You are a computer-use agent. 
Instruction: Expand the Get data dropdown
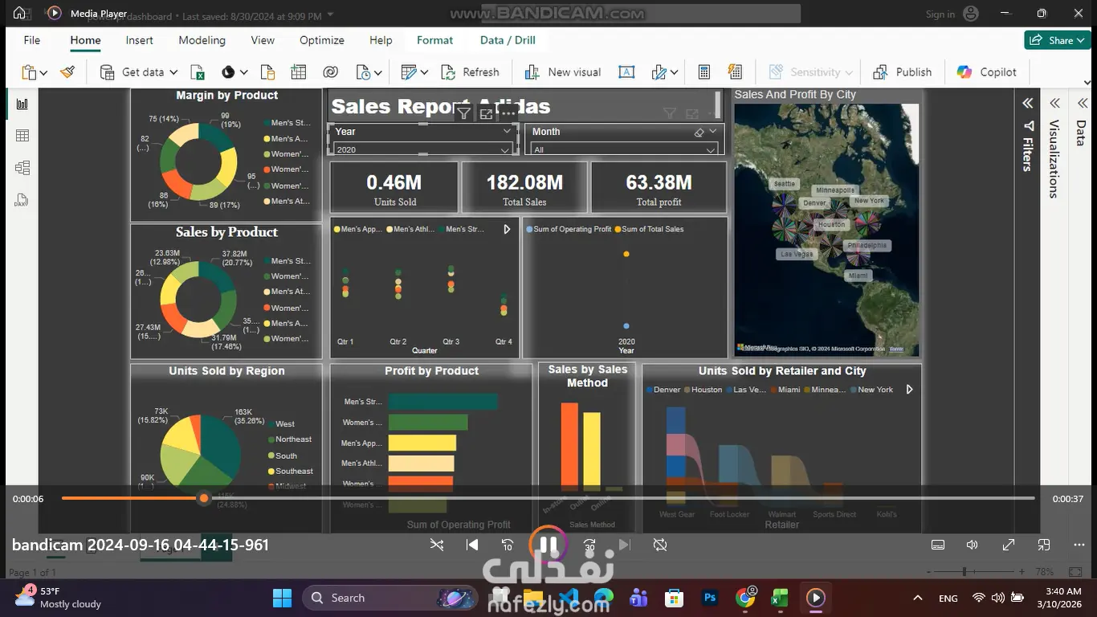[173, 72]
